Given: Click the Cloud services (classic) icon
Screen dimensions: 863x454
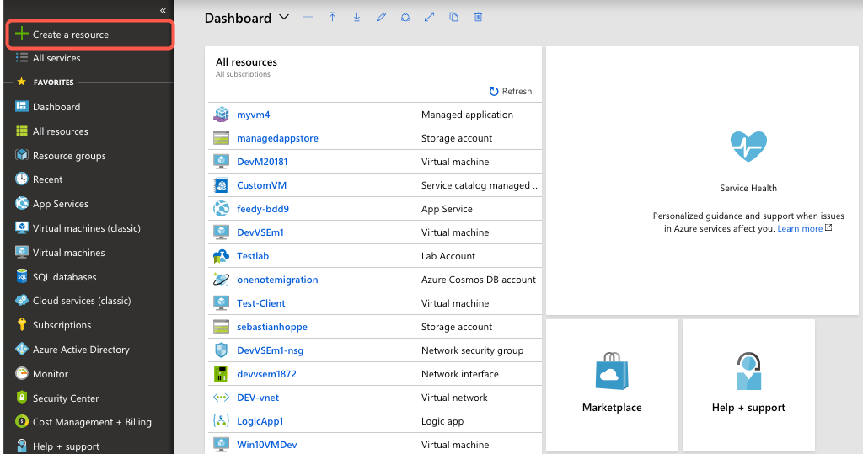Looking at the screenshot, I should (x=21, y=301).
